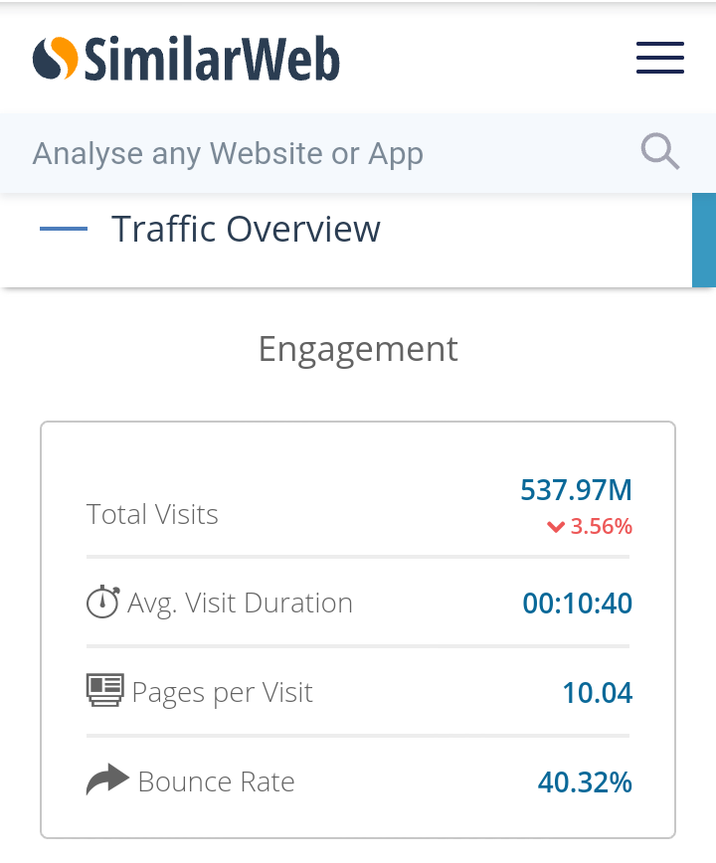This screenshot has height=863, width=716.
Task: Click the Avg. Visit Duration label
Action: 240,604
